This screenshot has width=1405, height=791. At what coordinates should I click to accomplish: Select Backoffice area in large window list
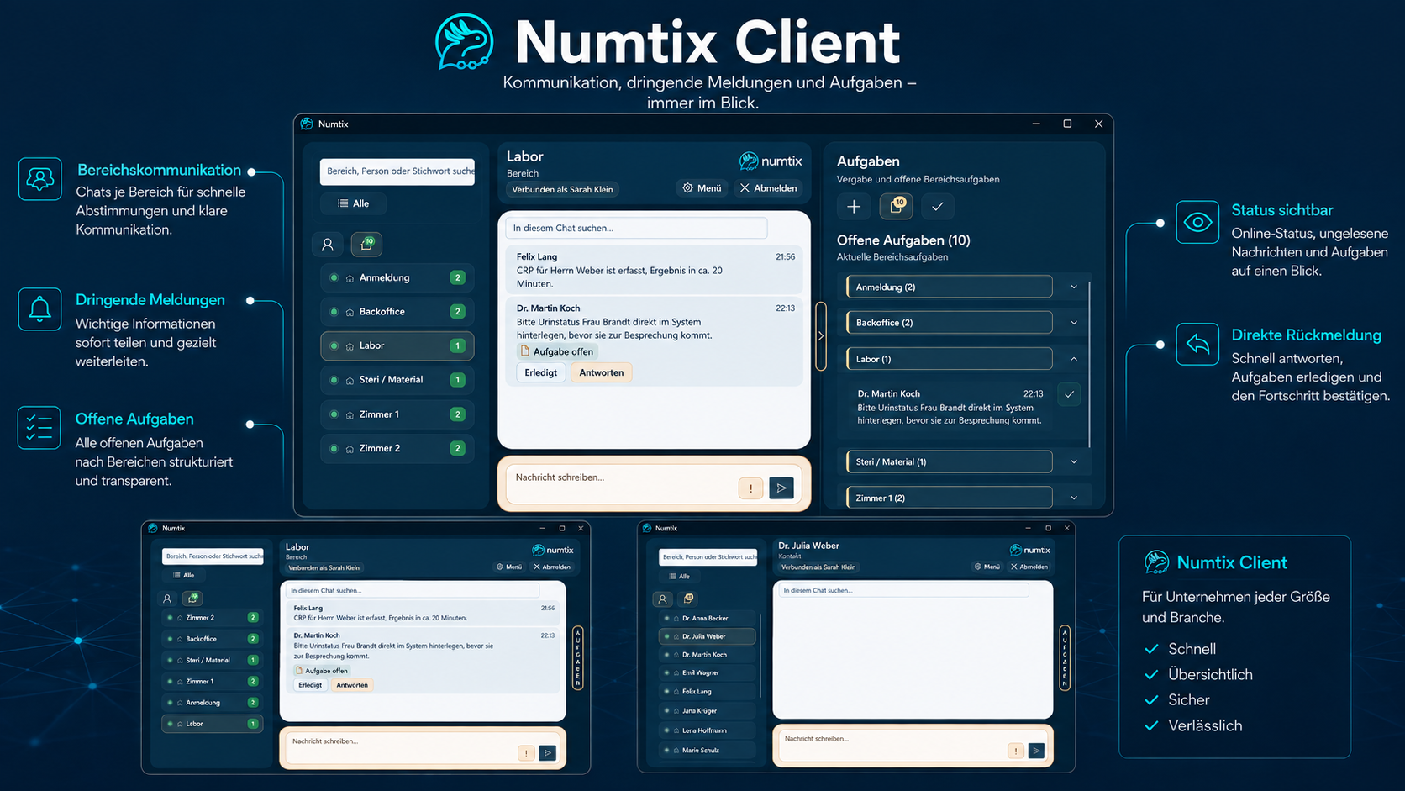point(397,311)
